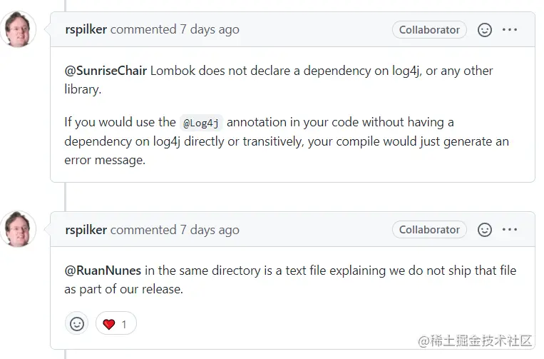Viewport: 544px width, 359px height.
Task: Open emoji reaction picker in RuanNunes reply header
Action: tap(485, 230)
